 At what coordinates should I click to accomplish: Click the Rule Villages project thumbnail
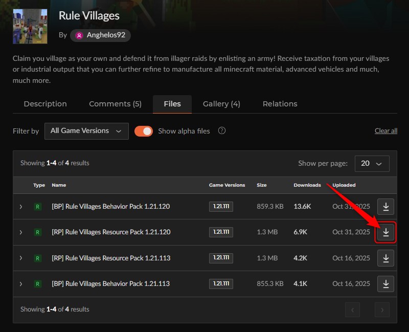(x=30, y=27)
